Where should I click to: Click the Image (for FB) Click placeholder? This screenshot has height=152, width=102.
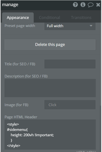52,105
